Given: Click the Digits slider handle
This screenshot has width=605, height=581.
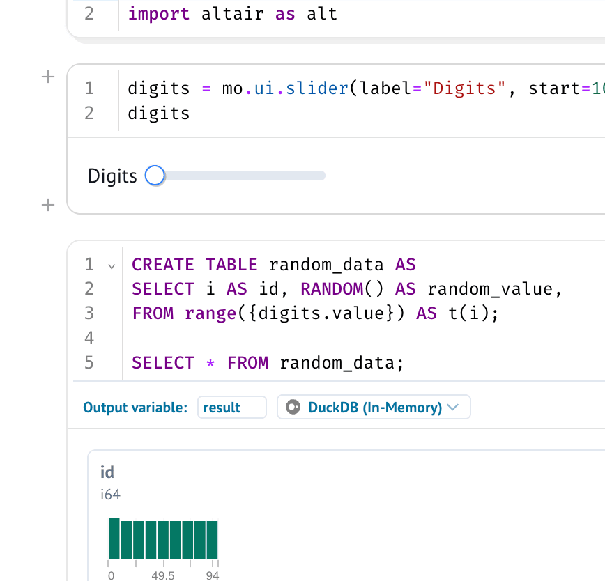Looking at the screenshot, I should point(154,175).
